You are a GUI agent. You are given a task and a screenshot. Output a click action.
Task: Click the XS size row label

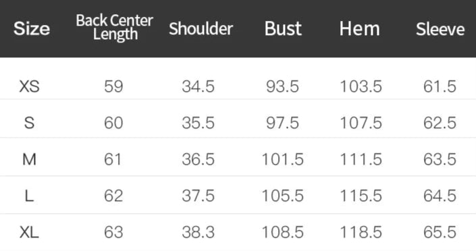click(29, 86)
